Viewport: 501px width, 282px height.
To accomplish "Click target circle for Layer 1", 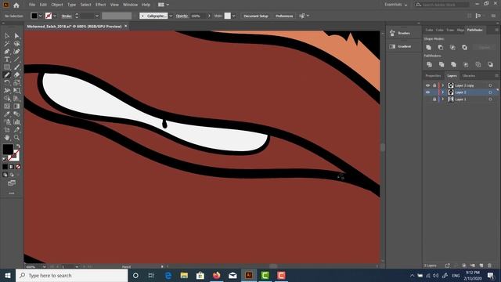I will point(490,99).
